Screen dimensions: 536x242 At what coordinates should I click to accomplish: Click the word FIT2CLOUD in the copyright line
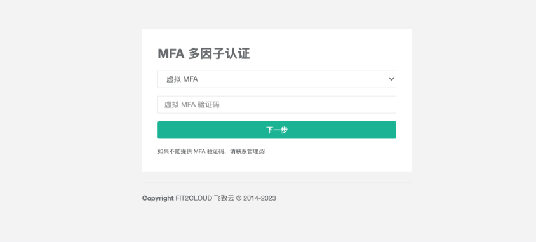tap(194, 198)
